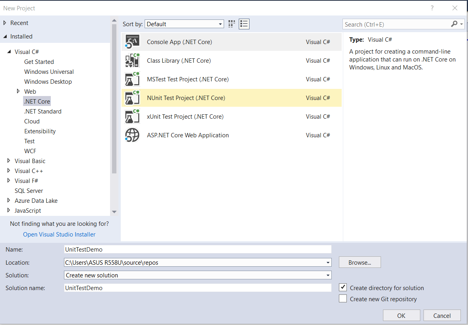
Task: Click the Browse button
Action: pyautogui.click(x=359, y=262)
